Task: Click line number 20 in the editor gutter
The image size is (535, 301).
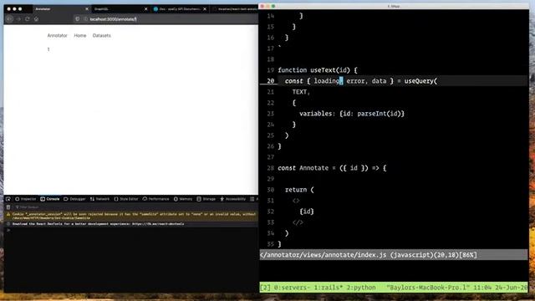Action: point(271,81)
